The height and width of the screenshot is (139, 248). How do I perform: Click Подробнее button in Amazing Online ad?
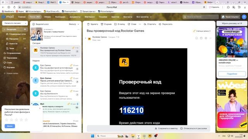click(x=232, y=74)
